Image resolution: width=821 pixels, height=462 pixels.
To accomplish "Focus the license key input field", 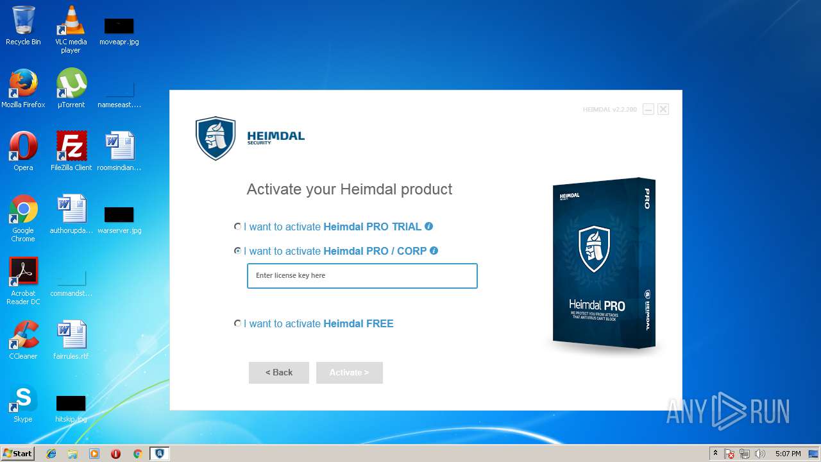I will point(362,275).
